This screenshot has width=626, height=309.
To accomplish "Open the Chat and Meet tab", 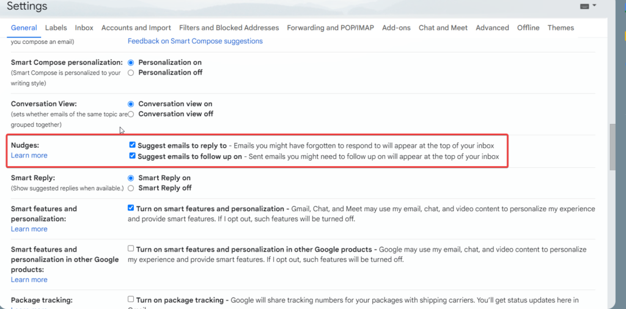I will [443, 28].
